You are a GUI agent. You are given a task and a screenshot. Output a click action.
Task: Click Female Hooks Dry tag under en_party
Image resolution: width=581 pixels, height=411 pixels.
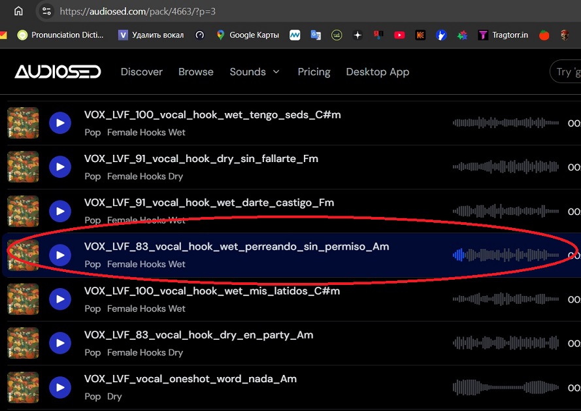[x=145, y=352]
